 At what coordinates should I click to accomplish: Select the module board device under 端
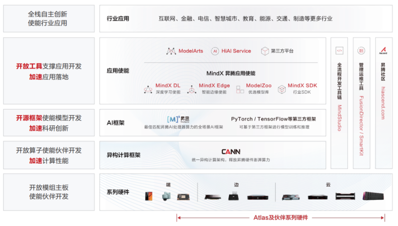(183, 197)
